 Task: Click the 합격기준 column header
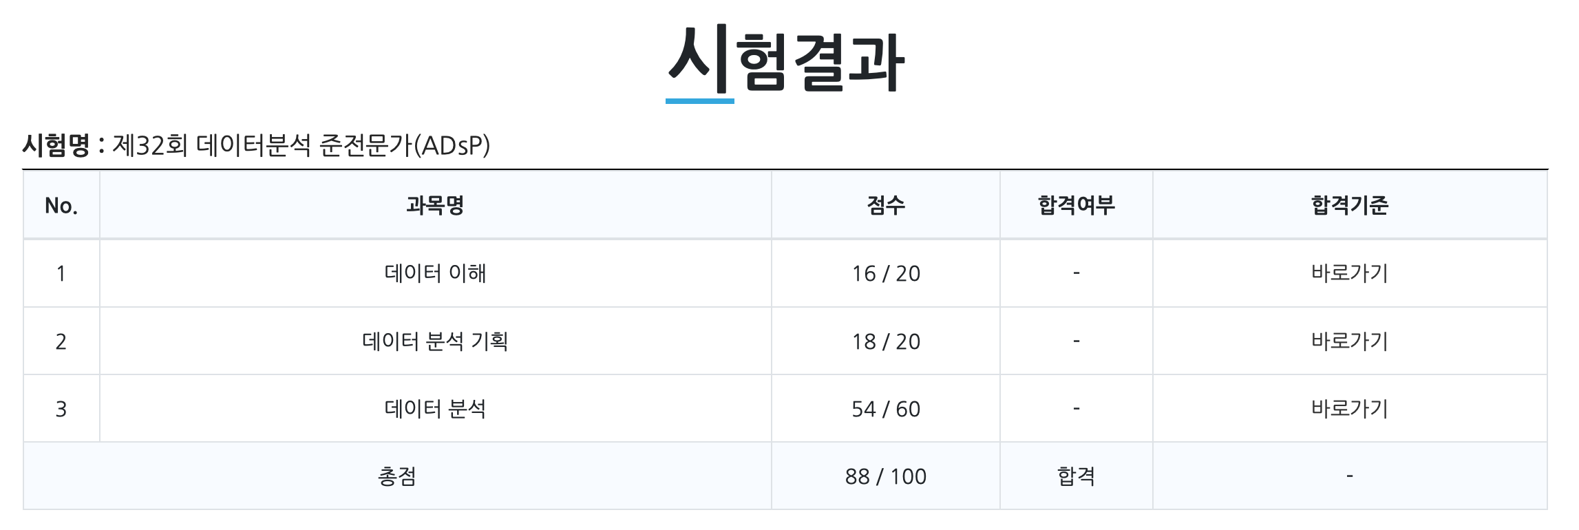1349,205
